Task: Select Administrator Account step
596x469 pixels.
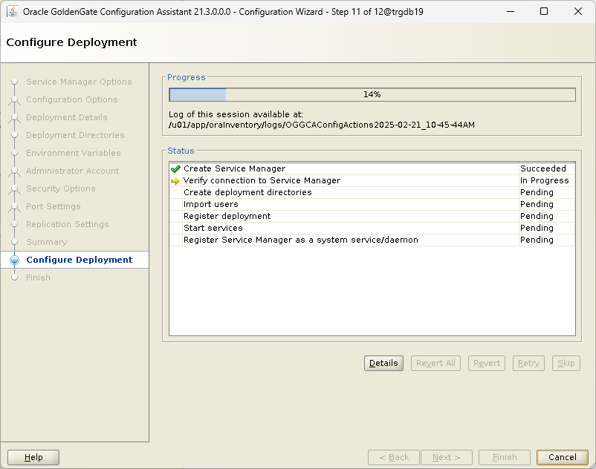Action: pos(72,171)
